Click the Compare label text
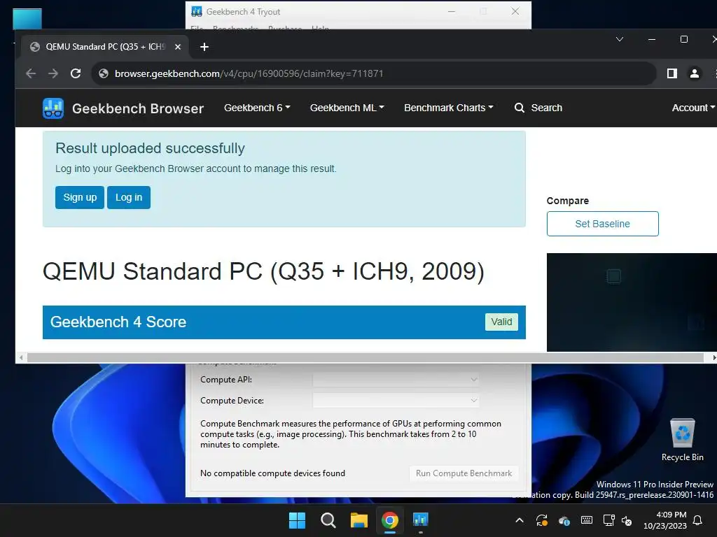Image resolution: width=717 pixels, height=537 pixels. click(x=567, y=201)
